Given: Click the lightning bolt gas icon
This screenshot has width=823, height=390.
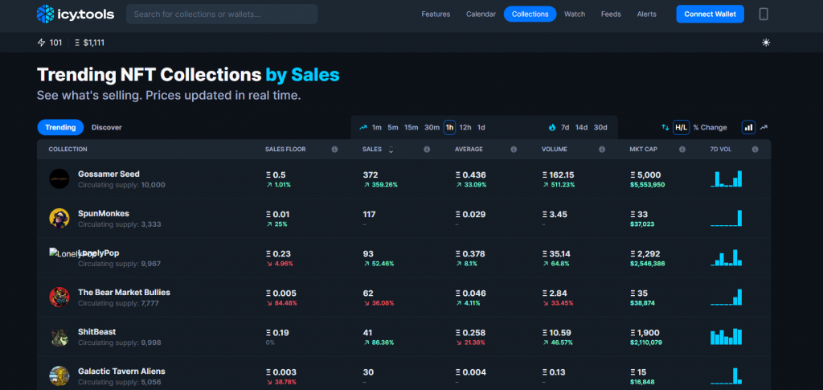Looking at the screenshot, I should pos(42,43).
